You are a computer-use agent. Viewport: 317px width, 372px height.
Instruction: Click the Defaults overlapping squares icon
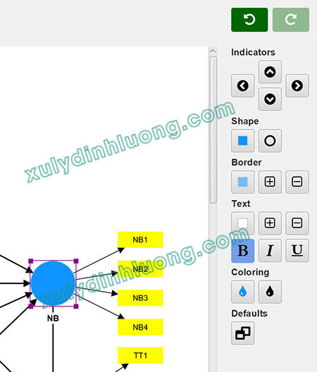[243, 333]
